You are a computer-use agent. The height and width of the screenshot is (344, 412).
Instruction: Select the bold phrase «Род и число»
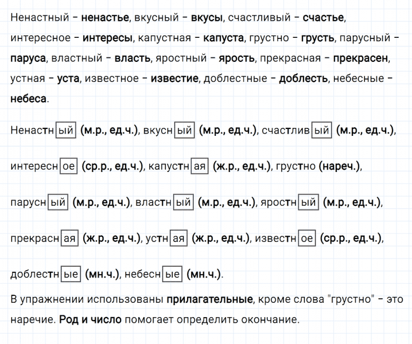(90, 319)
